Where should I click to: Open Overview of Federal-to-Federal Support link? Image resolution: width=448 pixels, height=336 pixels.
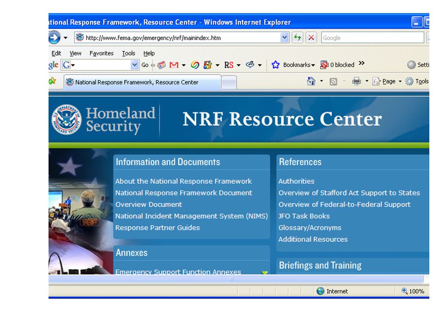pyautogui.click(x=344, y=204)
